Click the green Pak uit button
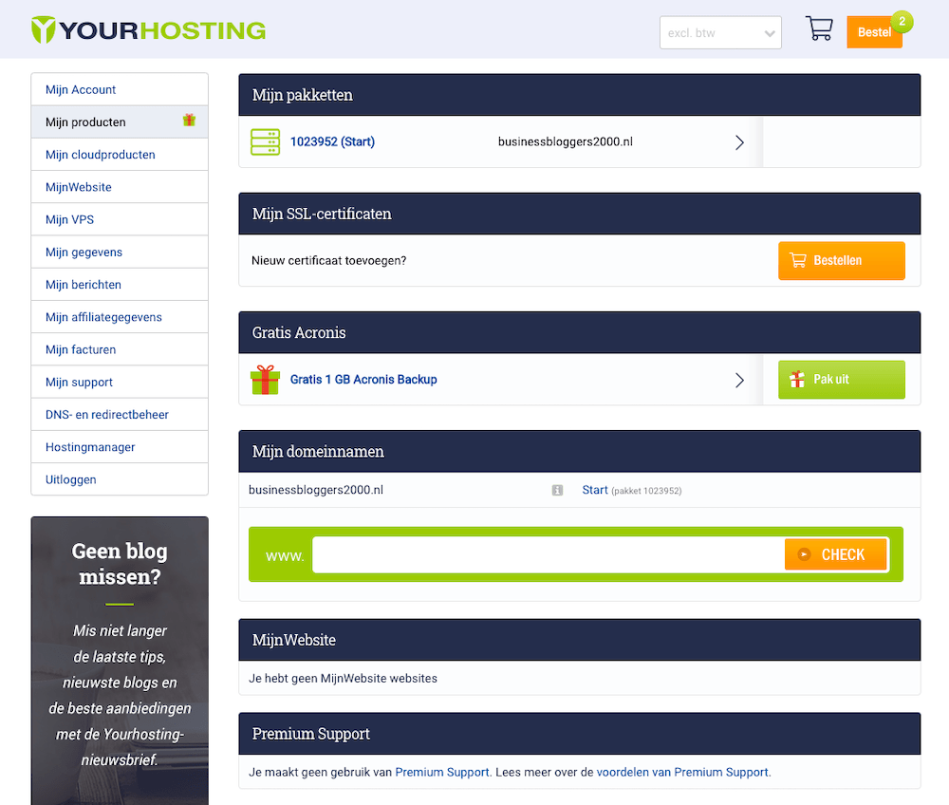 pyautogui.click(x=841, y=380)
